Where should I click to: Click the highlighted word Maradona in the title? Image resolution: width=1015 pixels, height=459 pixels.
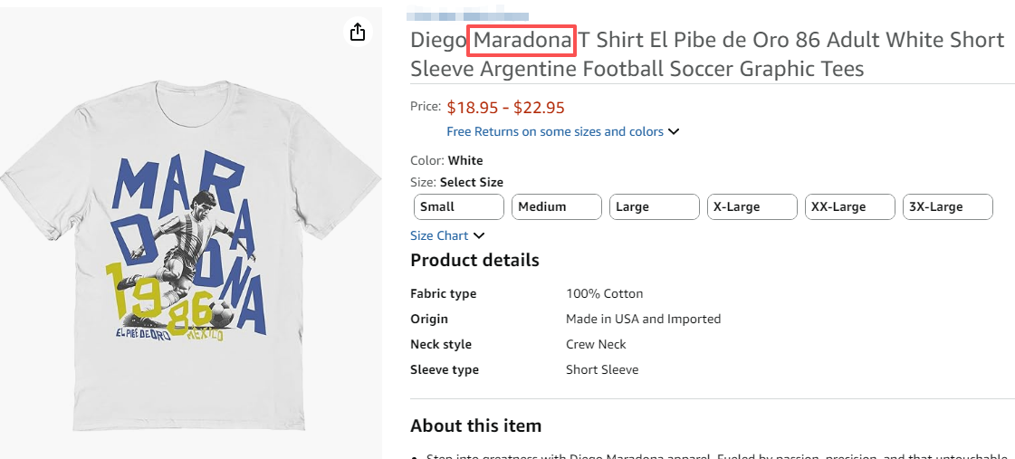tap(522, 41)
